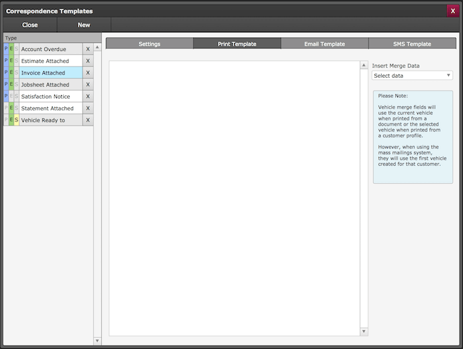Screen dimensions: 463x349
Task: Switch to the Settings tab
Action: [149, 44]
